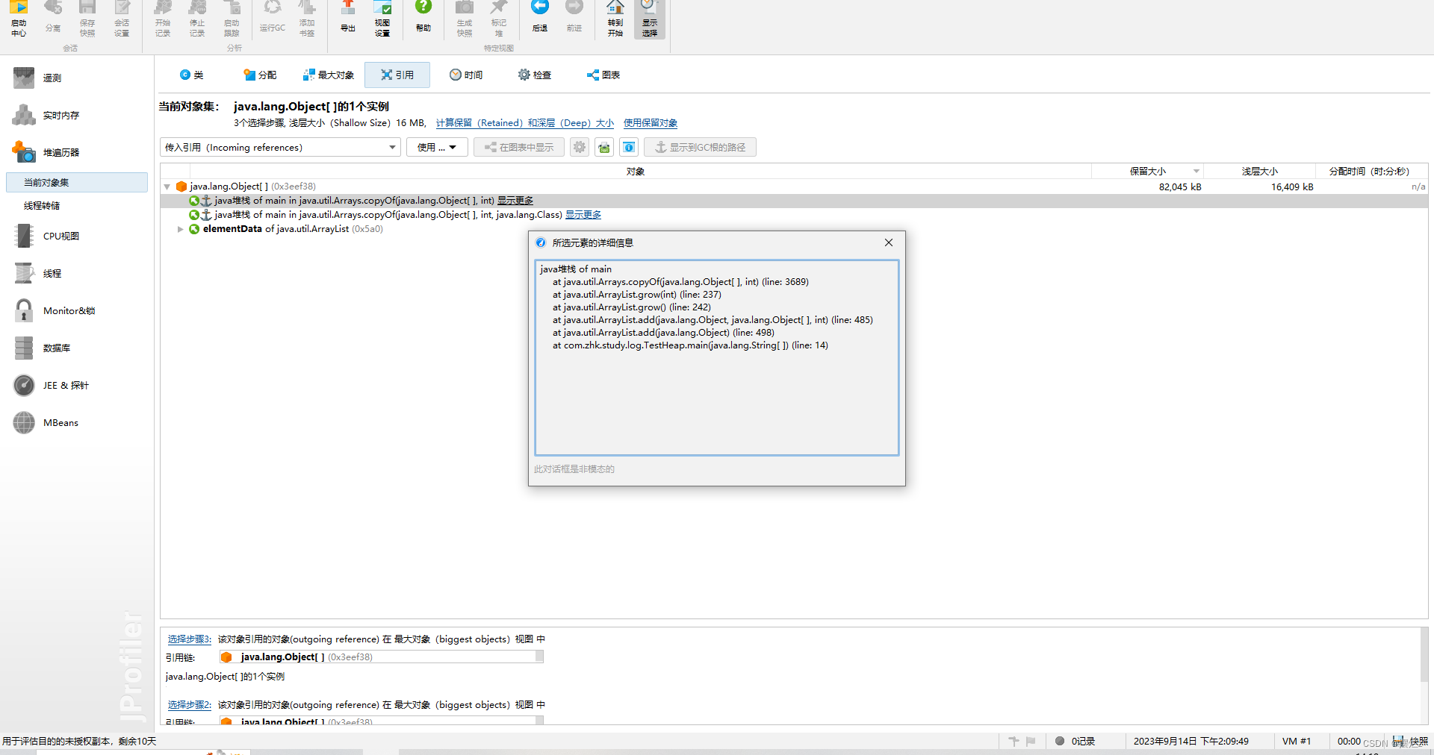This screenshot has height=755, width=1434.
Task: Open 视图设置 (View Settings) in the toolbar
Action: [382, 19]
